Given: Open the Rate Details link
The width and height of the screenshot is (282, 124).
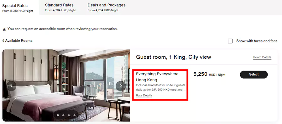Looking at the screenshot, I should pyautogui.click(x=144, y=95).
